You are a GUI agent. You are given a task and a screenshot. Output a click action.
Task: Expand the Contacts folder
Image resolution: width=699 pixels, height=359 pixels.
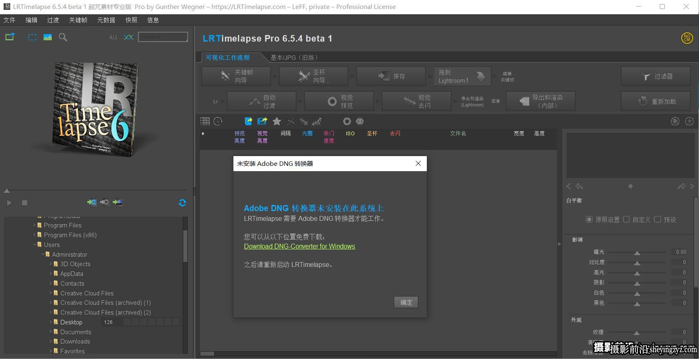tap(51, 283)
